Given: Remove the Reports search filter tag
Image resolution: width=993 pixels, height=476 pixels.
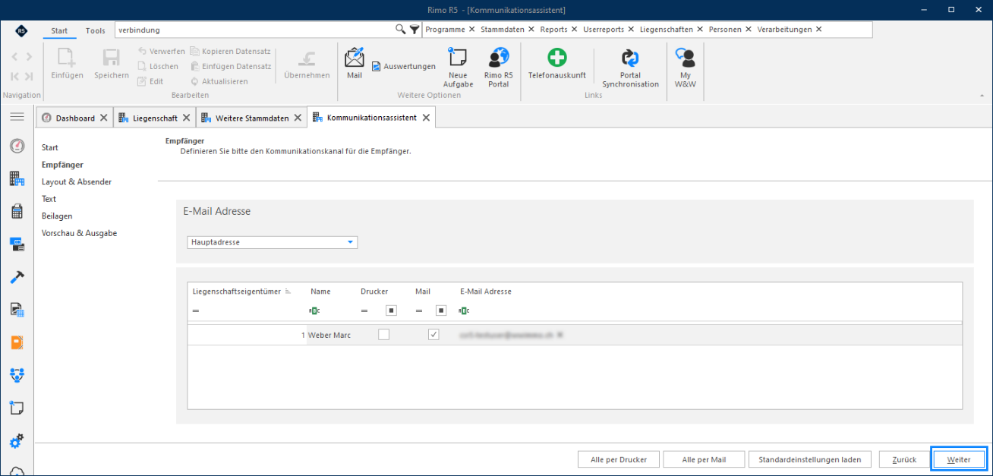Looking at the screenshot, I should (574, 30).
